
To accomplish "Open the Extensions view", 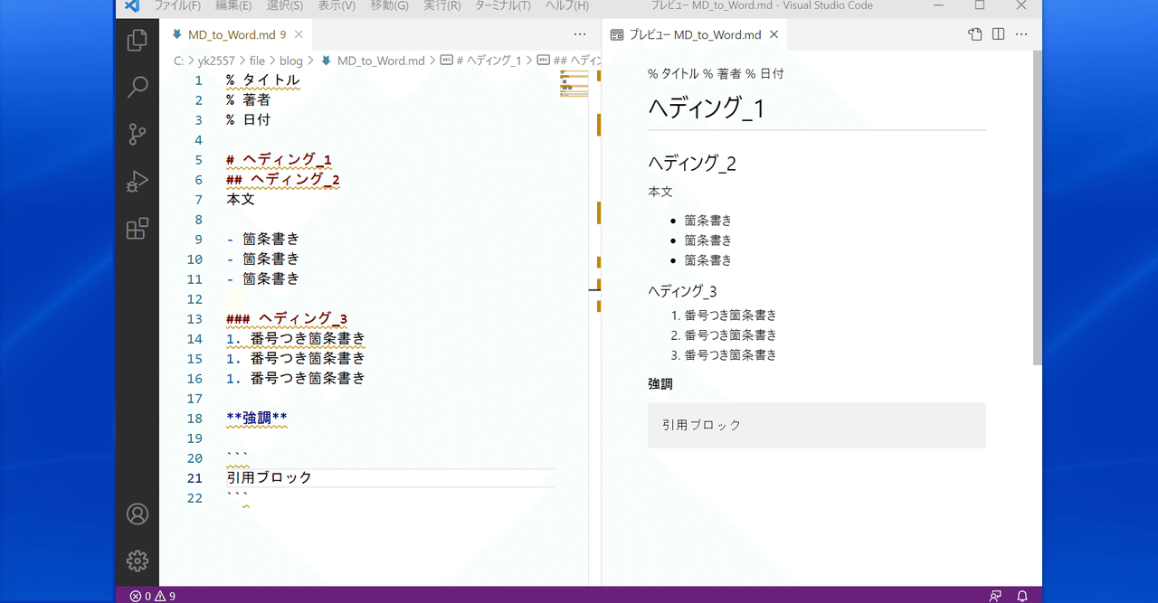I will [138, 229].
